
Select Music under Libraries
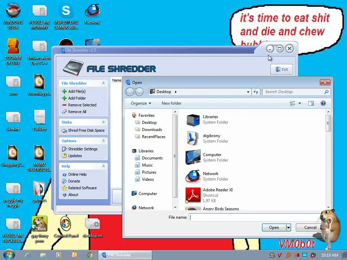point(147,165)
